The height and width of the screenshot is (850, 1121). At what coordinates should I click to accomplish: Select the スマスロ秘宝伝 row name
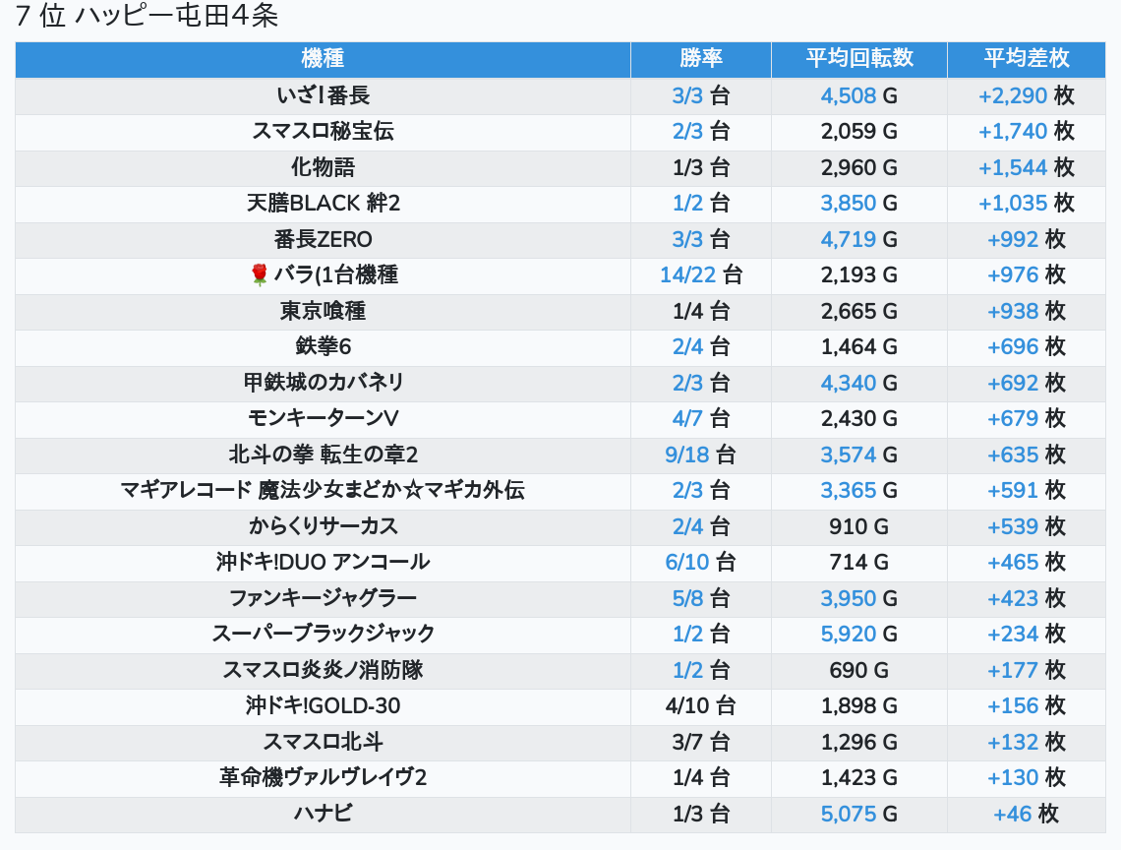point(323,131)
